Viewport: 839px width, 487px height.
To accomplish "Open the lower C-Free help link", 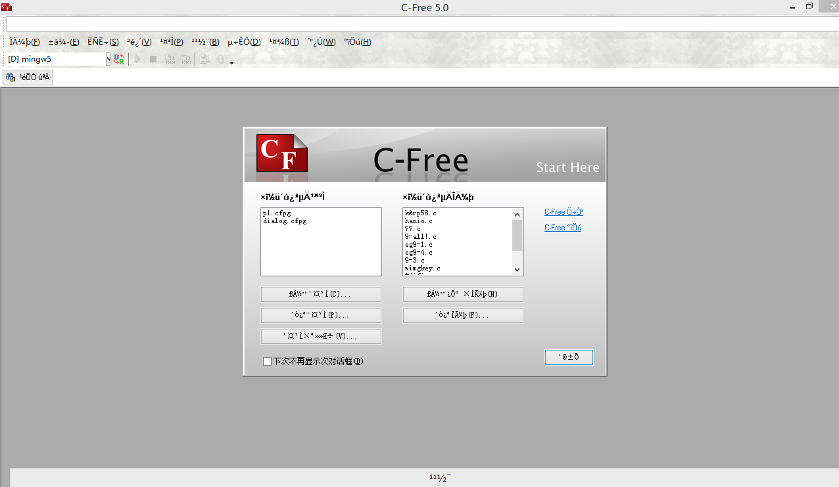I will click(x=563, y=228).
